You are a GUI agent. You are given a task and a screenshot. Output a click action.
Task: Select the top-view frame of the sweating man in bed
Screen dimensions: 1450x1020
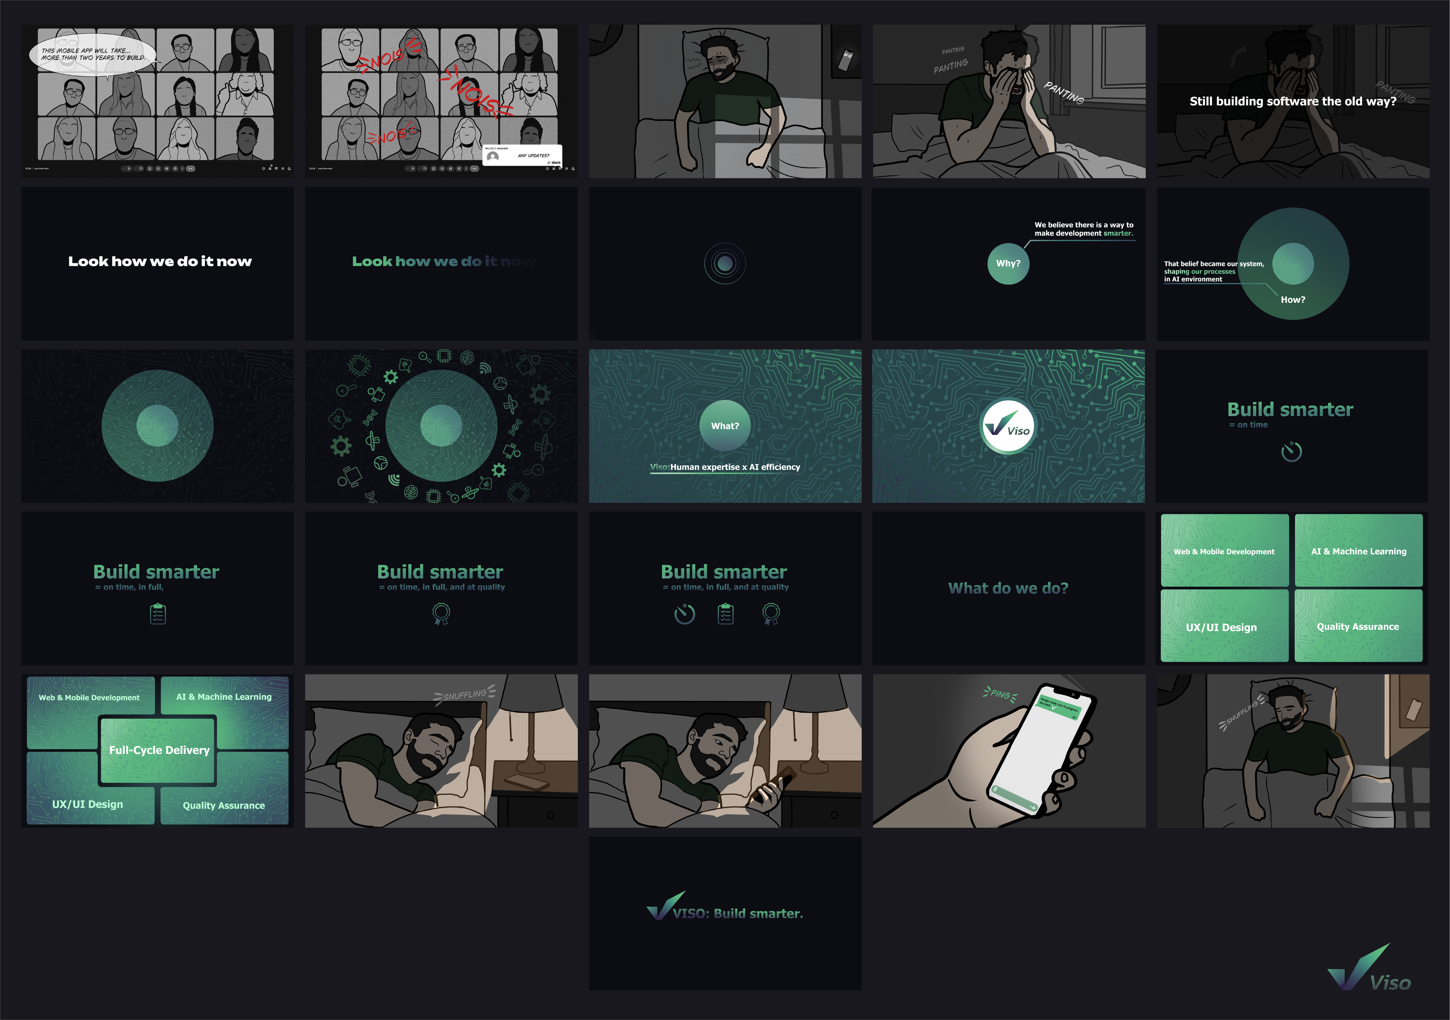pos(725,101)
